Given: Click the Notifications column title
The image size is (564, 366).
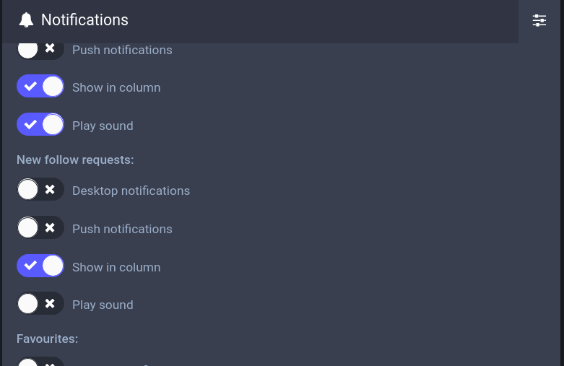Looking at the screenshot, I should tap(84, 20).
